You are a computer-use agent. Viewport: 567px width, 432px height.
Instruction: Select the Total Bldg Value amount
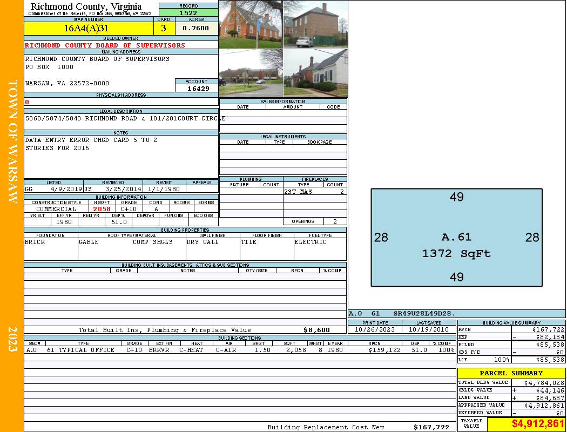(x=539, y=382)
